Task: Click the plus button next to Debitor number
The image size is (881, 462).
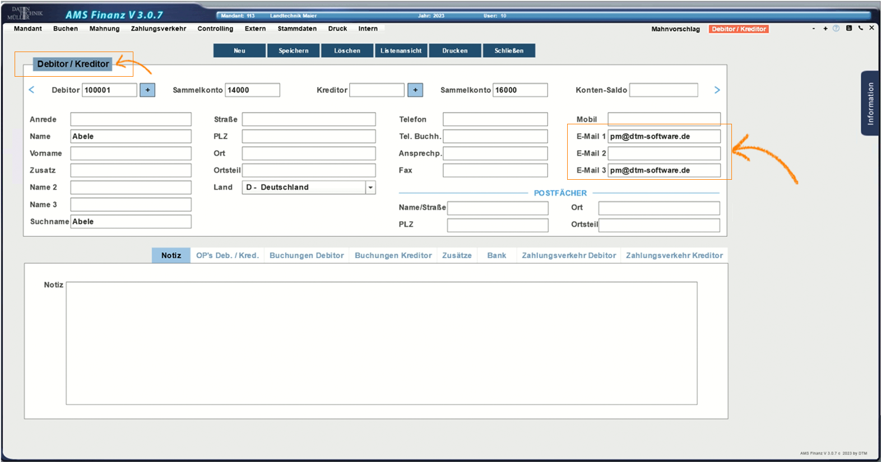Action: coord(147,90)
